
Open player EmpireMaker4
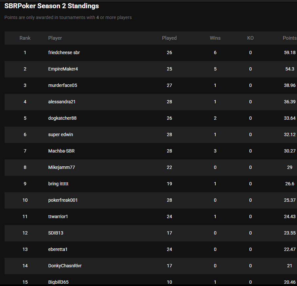pos(63,69)
